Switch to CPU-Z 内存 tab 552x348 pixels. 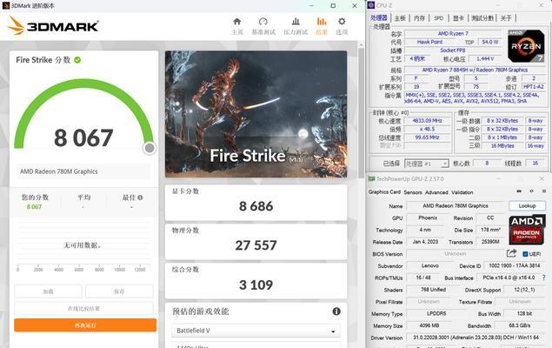pyautogui.click(x=419, y=18)
